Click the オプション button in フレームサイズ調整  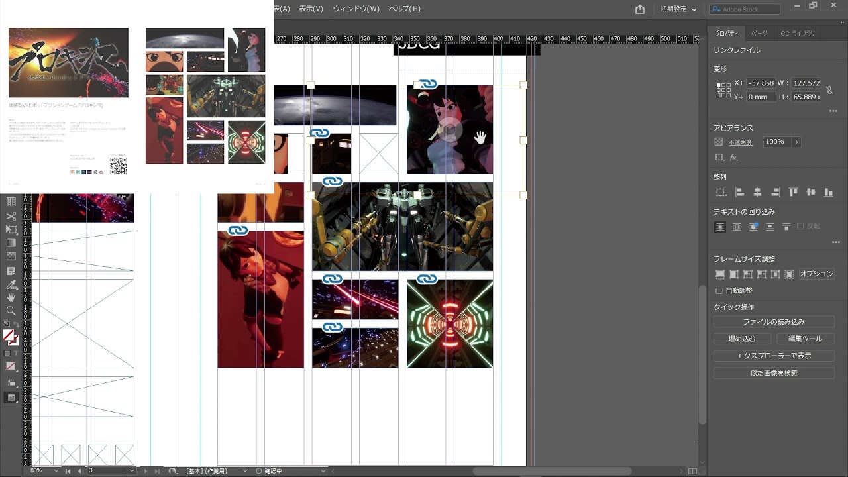[816, 274]
